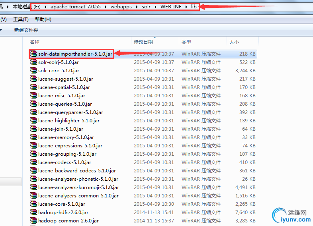Screen dimensions: 313x226
Task: Select file name lucene-analyzers-common-5.1.0.jar
Action: (x=78, y=196)
